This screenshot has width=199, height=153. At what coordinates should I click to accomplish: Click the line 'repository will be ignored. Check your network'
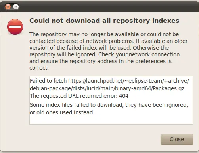(104, 54)
